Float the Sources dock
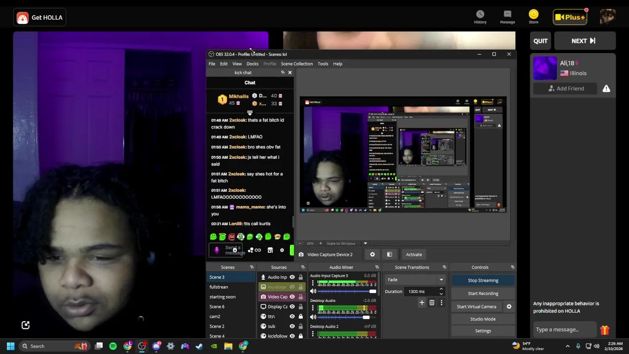This screenshot has width=629, height=354. pos(303,267)
